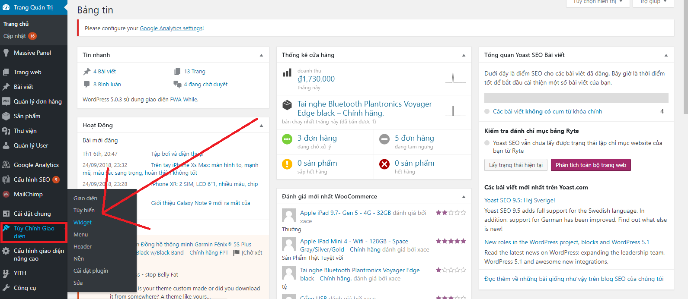Click the Massive Panel lightbulb icon
The image size is (688, 299).
tap(6, 53)
